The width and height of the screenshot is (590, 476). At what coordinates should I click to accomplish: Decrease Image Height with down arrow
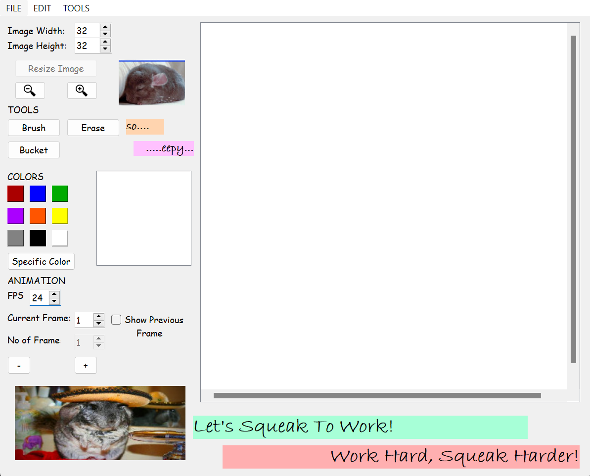[x=105, y=49]
